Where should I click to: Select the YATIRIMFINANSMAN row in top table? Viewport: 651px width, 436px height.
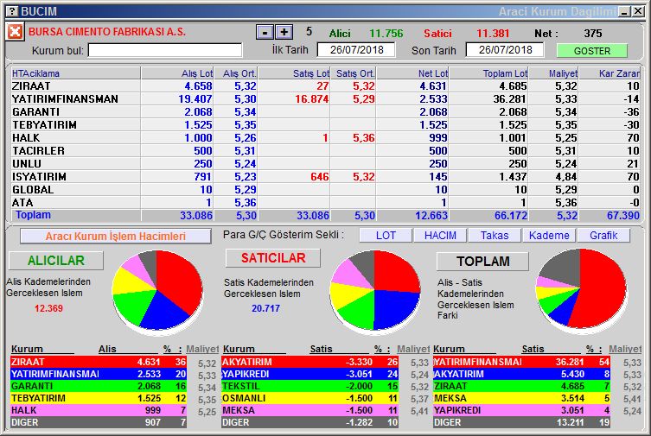tap(325, 99)
